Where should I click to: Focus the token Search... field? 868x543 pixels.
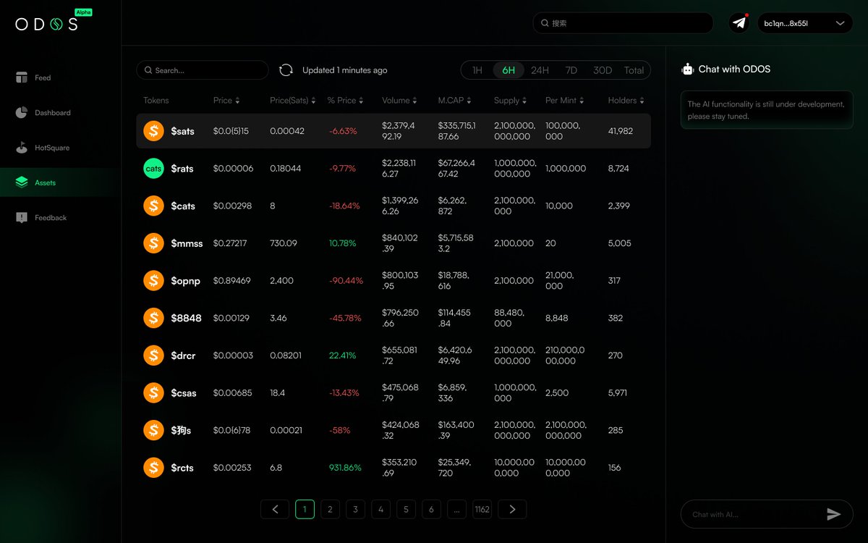click(x=203, y=70)
